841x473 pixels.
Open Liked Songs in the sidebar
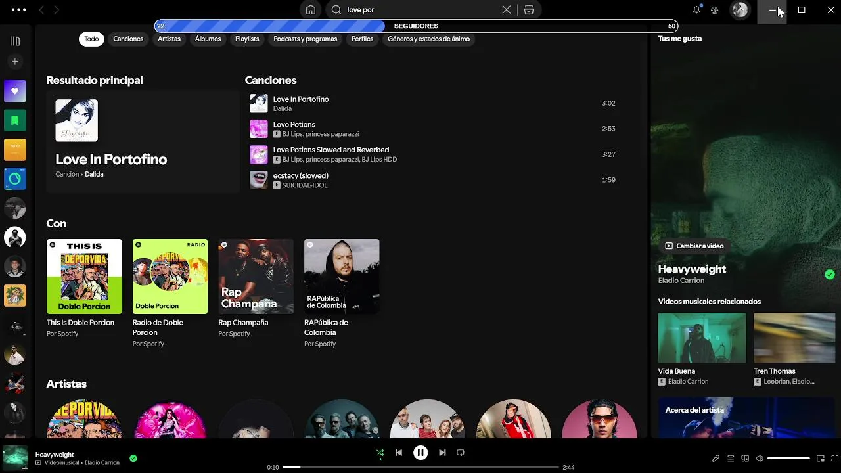click(x=15, y=91)
